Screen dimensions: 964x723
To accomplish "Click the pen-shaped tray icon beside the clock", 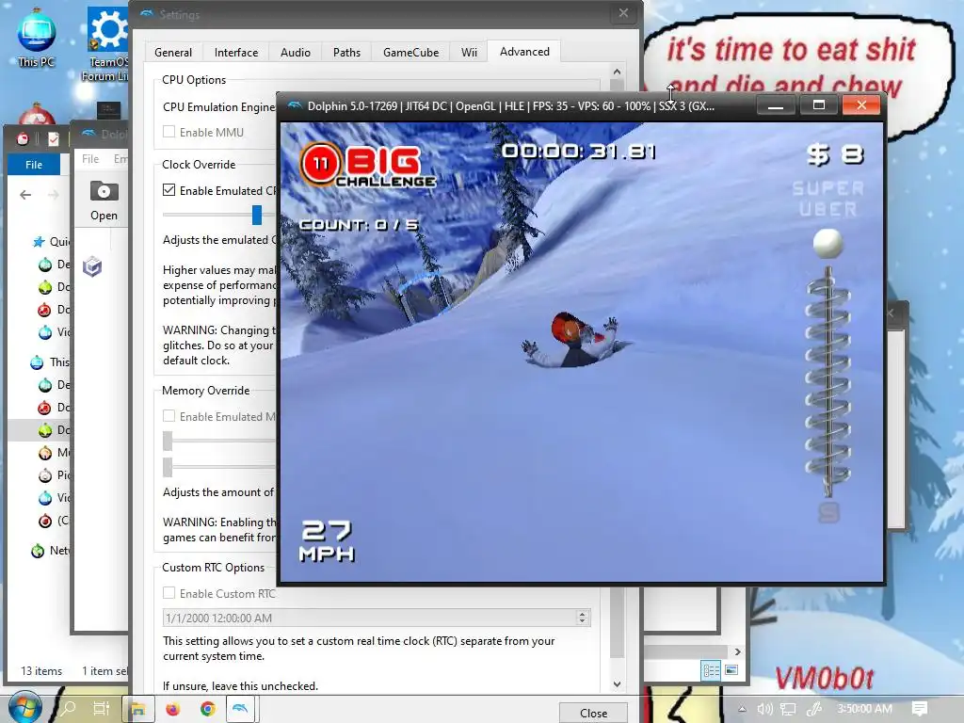I will (814, 709).
